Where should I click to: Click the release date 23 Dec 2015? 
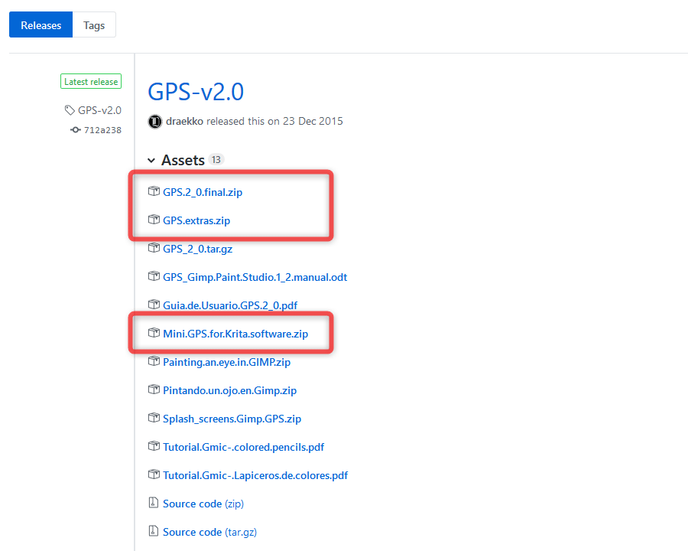(x=313, y=121)
